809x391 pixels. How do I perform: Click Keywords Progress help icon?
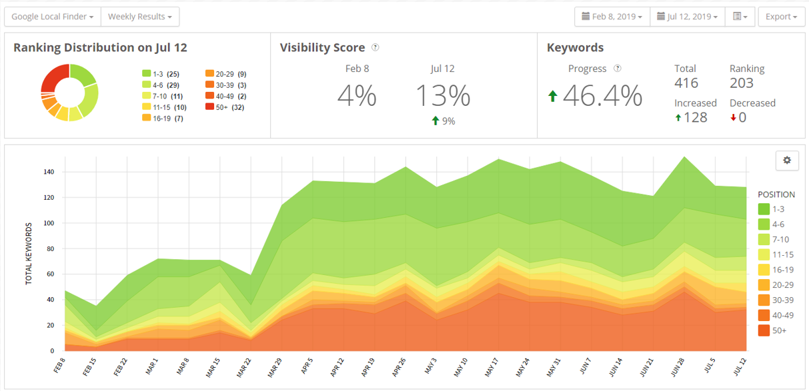click(618, 69)
